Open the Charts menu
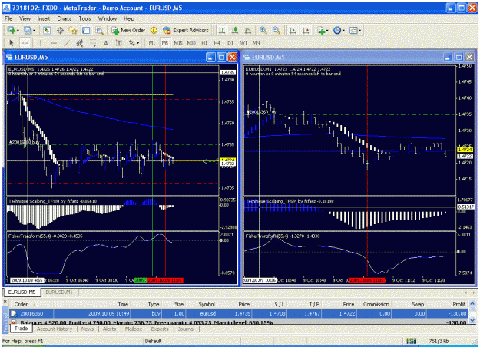The image size is (480, 347). click(x=64, y=18)
